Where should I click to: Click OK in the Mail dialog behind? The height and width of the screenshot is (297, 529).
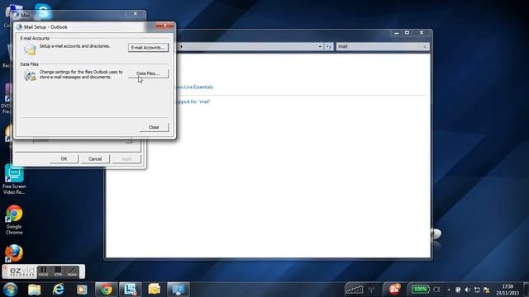64,159
